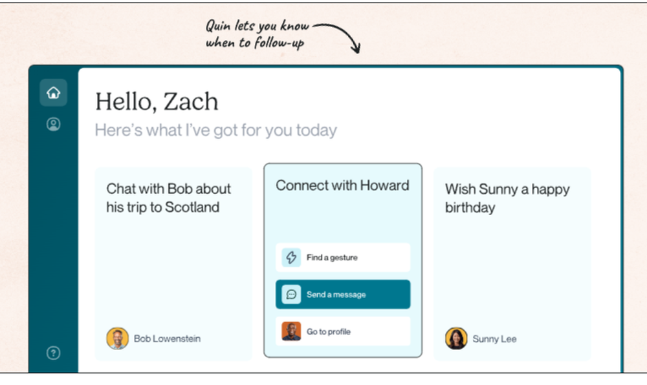Choose Send a message button

point(343,295)
